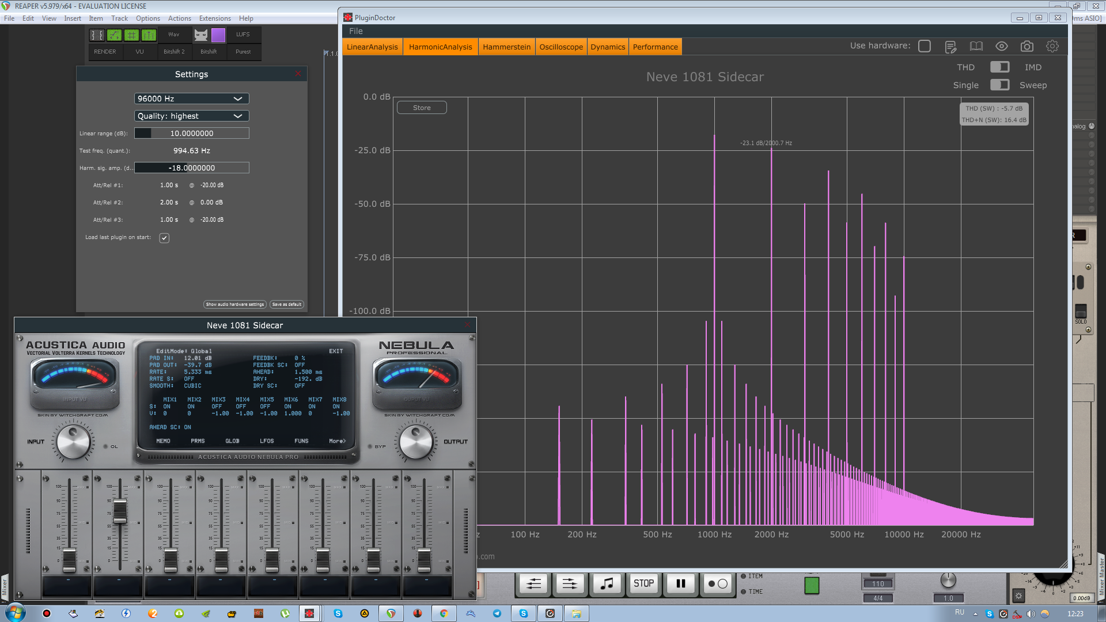Open the RU language indicator in tray
Viewport: 1106px width, 622px height.
point(959,612)
